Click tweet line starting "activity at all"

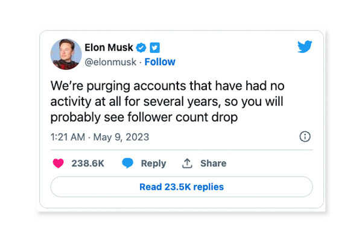pyautogui.click(x=179, y=101)
